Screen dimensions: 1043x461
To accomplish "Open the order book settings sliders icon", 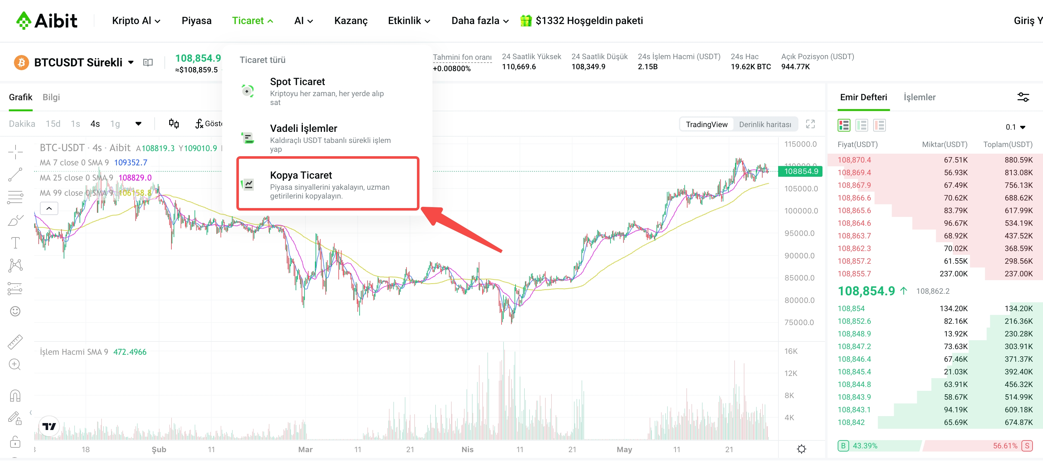I will (x=1023, y=97).
